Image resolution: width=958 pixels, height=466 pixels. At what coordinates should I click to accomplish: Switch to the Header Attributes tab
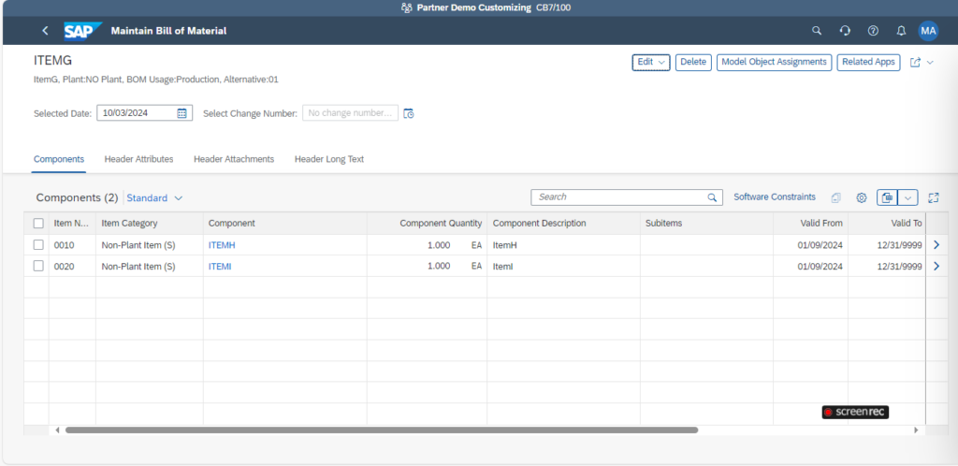pyautogui.click(x=138, y=159)
